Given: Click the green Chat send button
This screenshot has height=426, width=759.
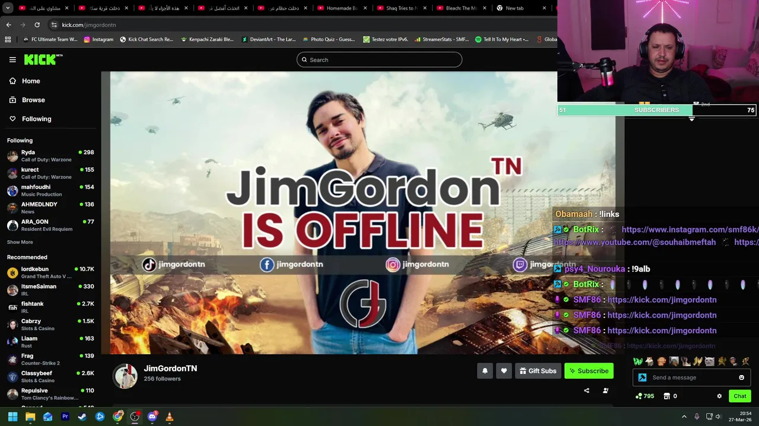Looking at the screenshot, I should pyautogui.click(x=739, y=396).
